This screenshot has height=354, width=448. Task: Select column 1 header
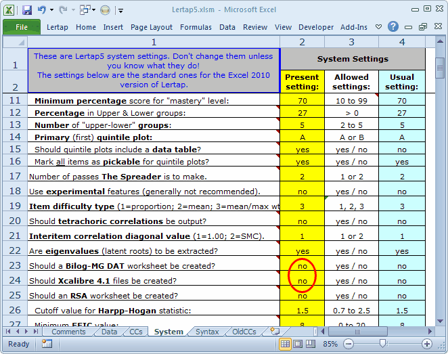[154, 42]
